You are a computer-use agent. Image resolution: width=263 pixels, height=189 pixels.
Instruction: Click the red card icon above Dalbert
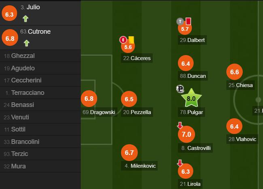coord(188,21)
